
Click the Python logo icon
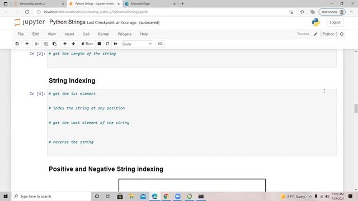[315, 22]
